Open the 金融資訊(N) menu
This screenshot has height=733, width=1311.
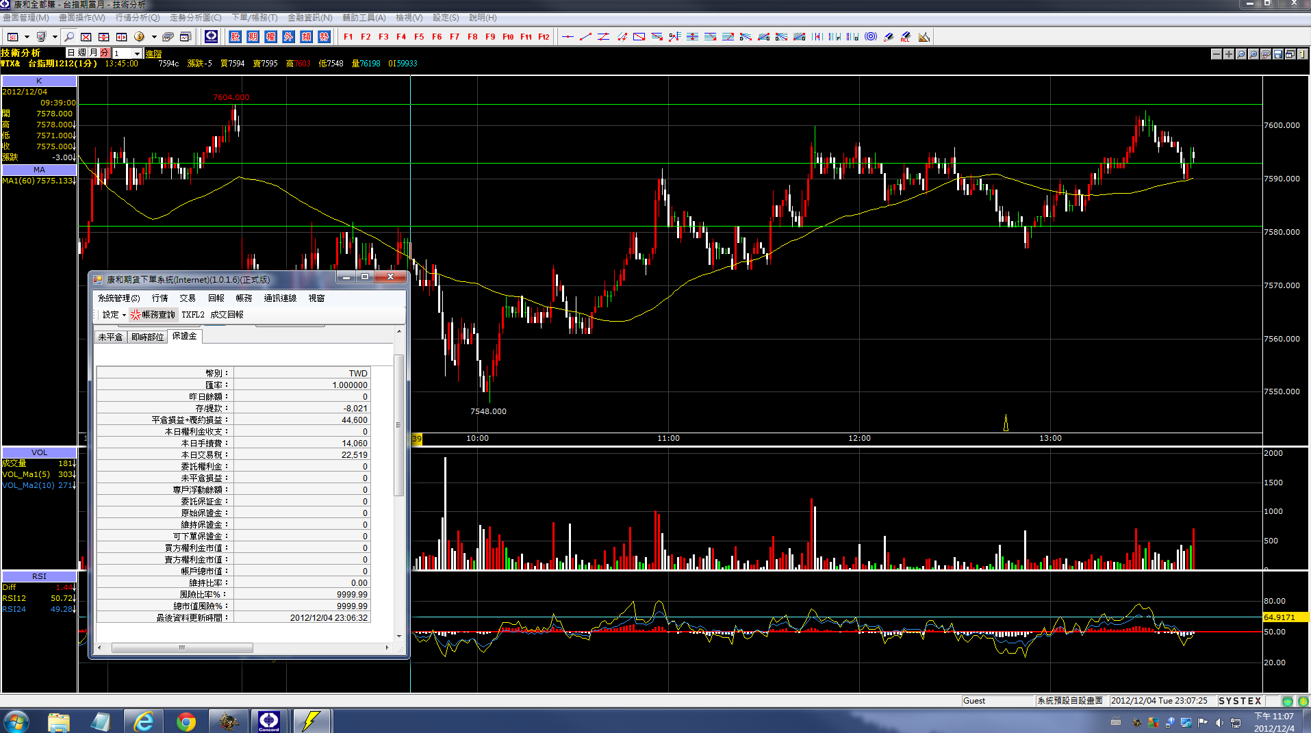point(309,18)
